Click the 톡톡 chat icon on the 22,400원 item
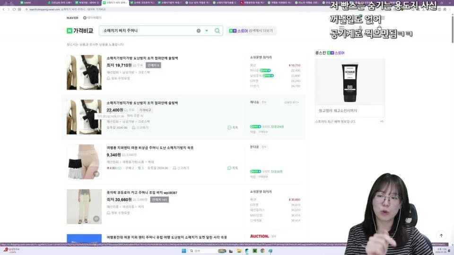 tap(233, 127)
